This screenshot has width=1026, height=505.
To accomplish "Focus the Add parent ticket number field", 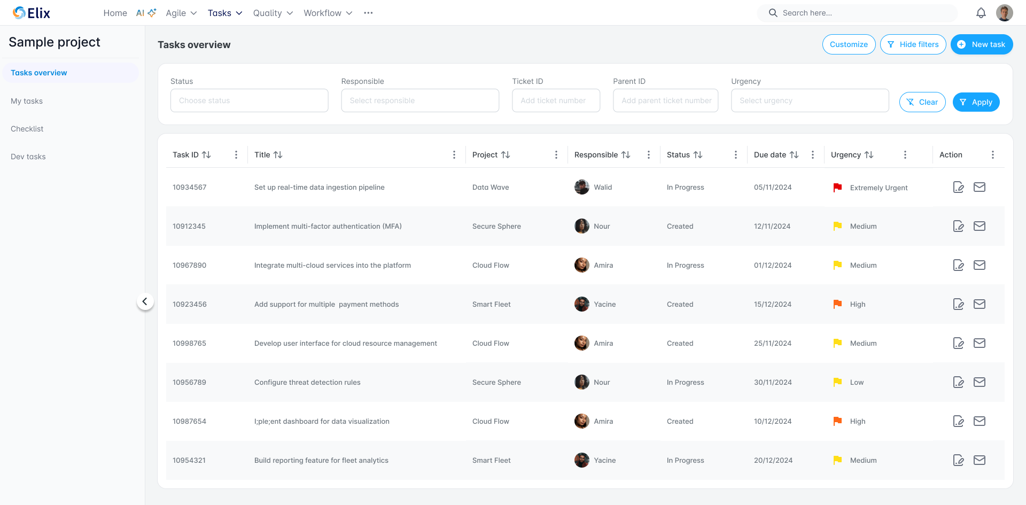I will pyautogui.click(x=665, y=100).
